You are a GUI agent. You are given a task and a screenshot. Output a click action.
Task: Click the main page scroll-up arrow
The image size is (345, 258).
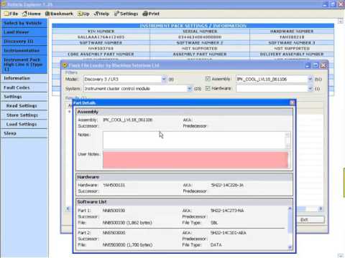[341, 21]
